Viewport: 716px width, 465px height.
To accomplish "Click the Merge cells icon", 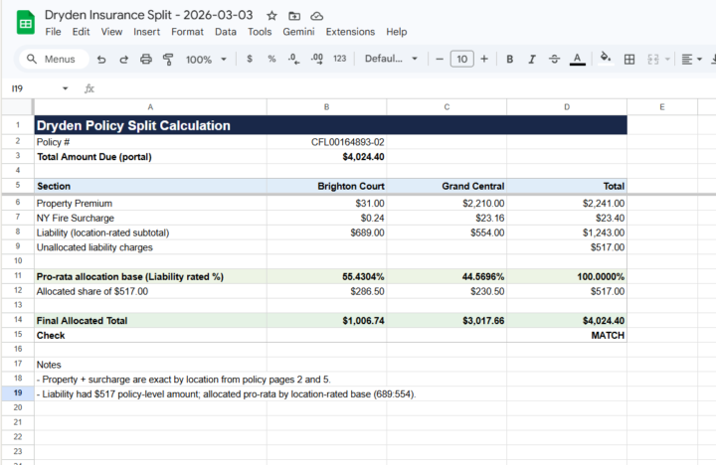I will click(653, 60).
